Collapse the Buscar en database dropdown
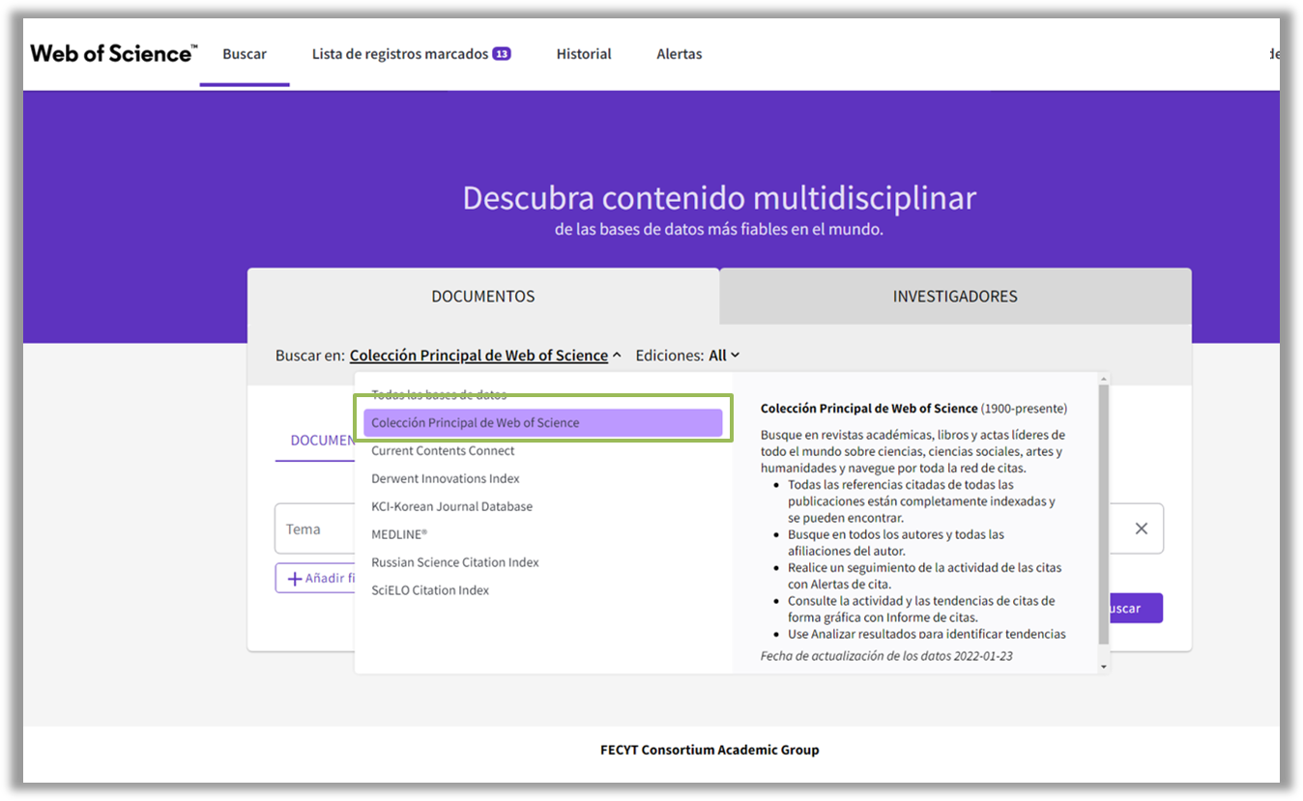1303x801 pixels. pyautogui.click(x=485, y=356)
